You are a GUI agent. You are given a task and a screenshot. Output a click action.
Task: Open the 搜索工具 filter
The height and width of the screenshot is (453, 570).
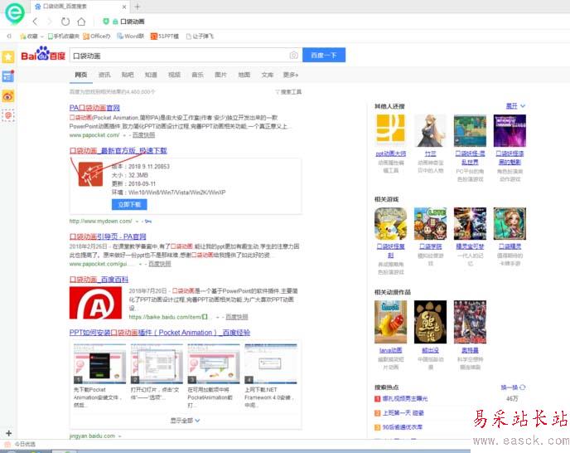coord(288,92)
